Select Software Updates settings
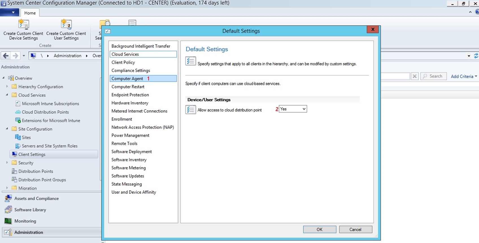 coord(143,176)
